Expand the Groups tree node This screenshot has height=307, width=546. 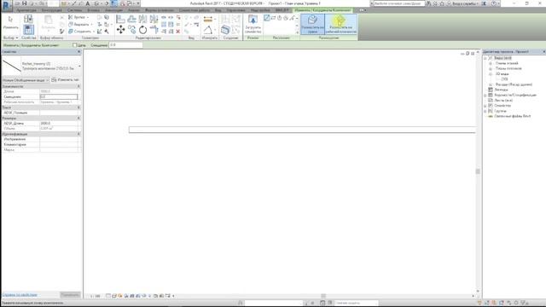(485, 111)
